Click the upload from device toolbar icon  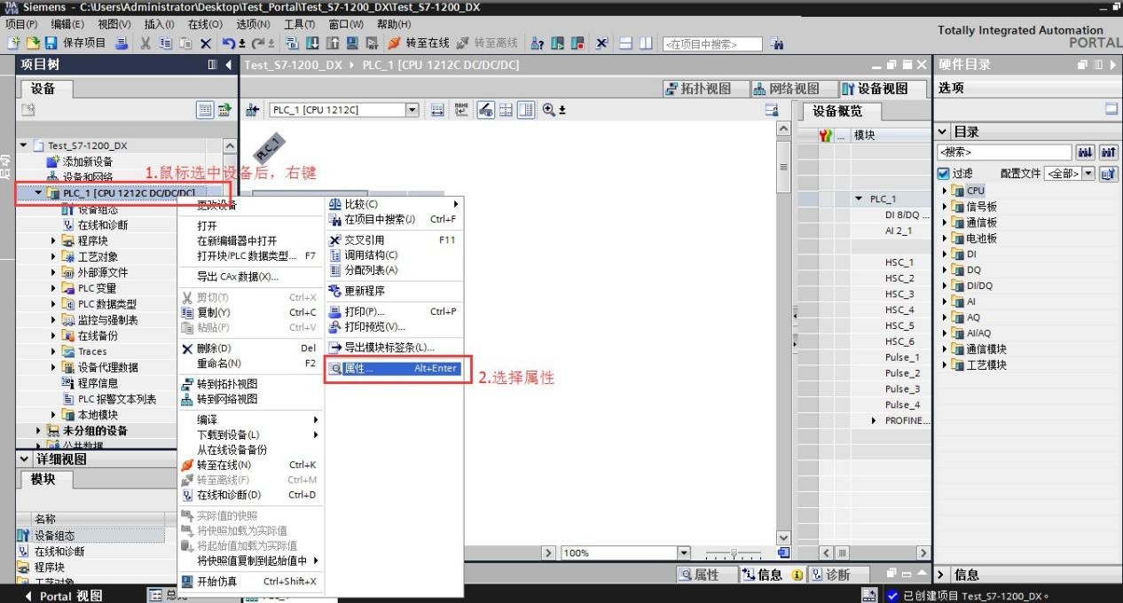click(x=332, y=43)
